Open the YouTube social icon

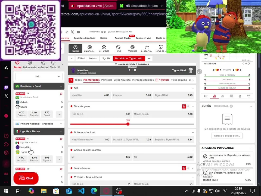click(78, 32)
